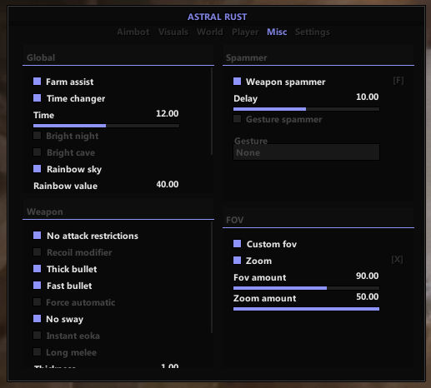431x388 pixels.
Task: Click the Global panel scrollbar
Action: pos(212,111)
